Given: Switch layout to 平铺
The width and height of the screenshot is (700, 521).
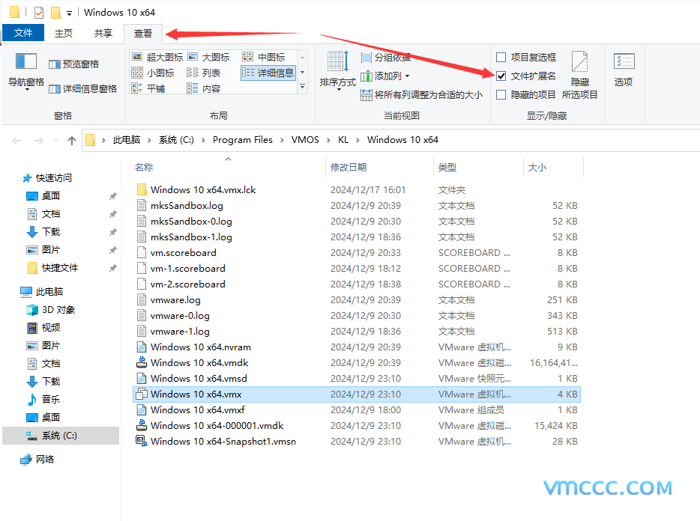Looking at the screenshot, I should pos(148,88).
